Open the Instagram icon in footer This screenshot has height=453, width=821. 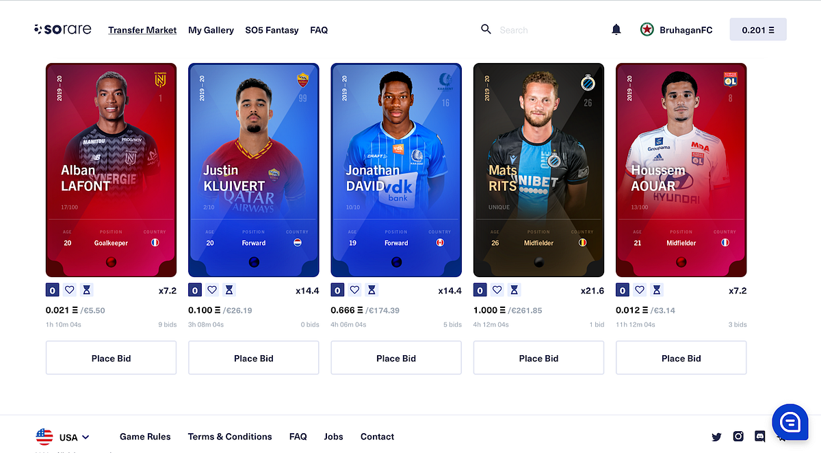[x=738, y=437]
